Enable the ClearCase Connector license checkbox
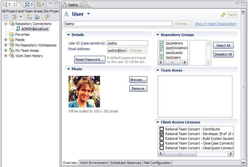The height and width of the screenshot is (167, 248). pyautogui.click(x=162, y=143)
